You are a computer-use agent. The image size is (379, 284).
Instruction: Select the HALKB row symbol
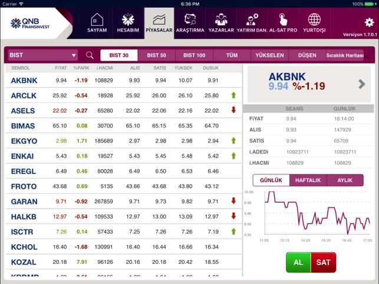[x=24, y=217]
